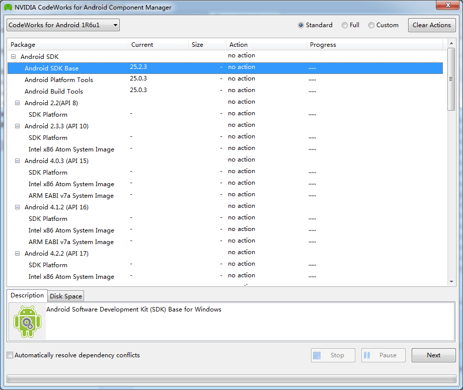Select Intel x86 Atom System Image under API 15

click(x=225, y=184)
